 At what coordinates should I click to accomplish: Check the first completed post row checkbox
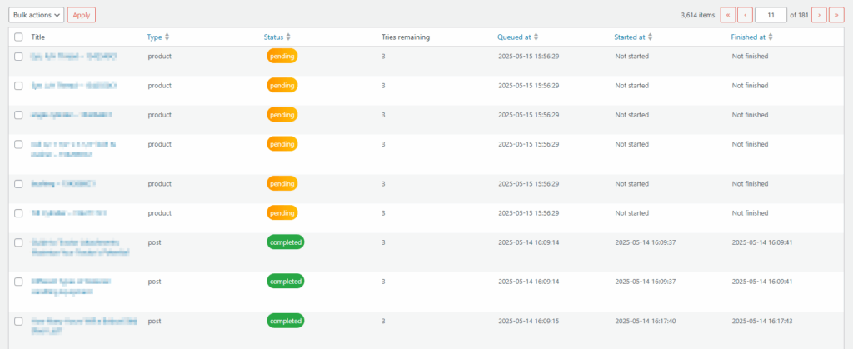18,242
